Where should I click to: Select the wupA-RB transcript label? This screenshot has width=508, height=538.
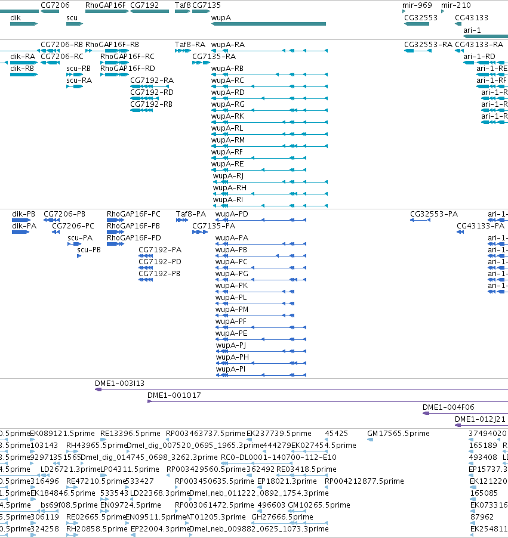(227, 69)
